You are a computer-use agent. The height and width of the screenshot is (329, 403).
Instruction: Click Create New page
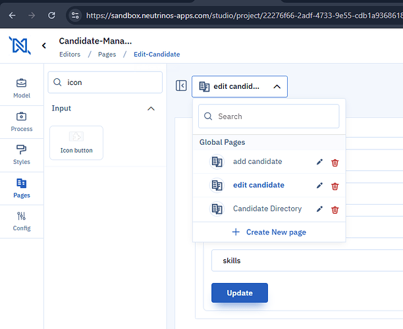tap(269, 232)
